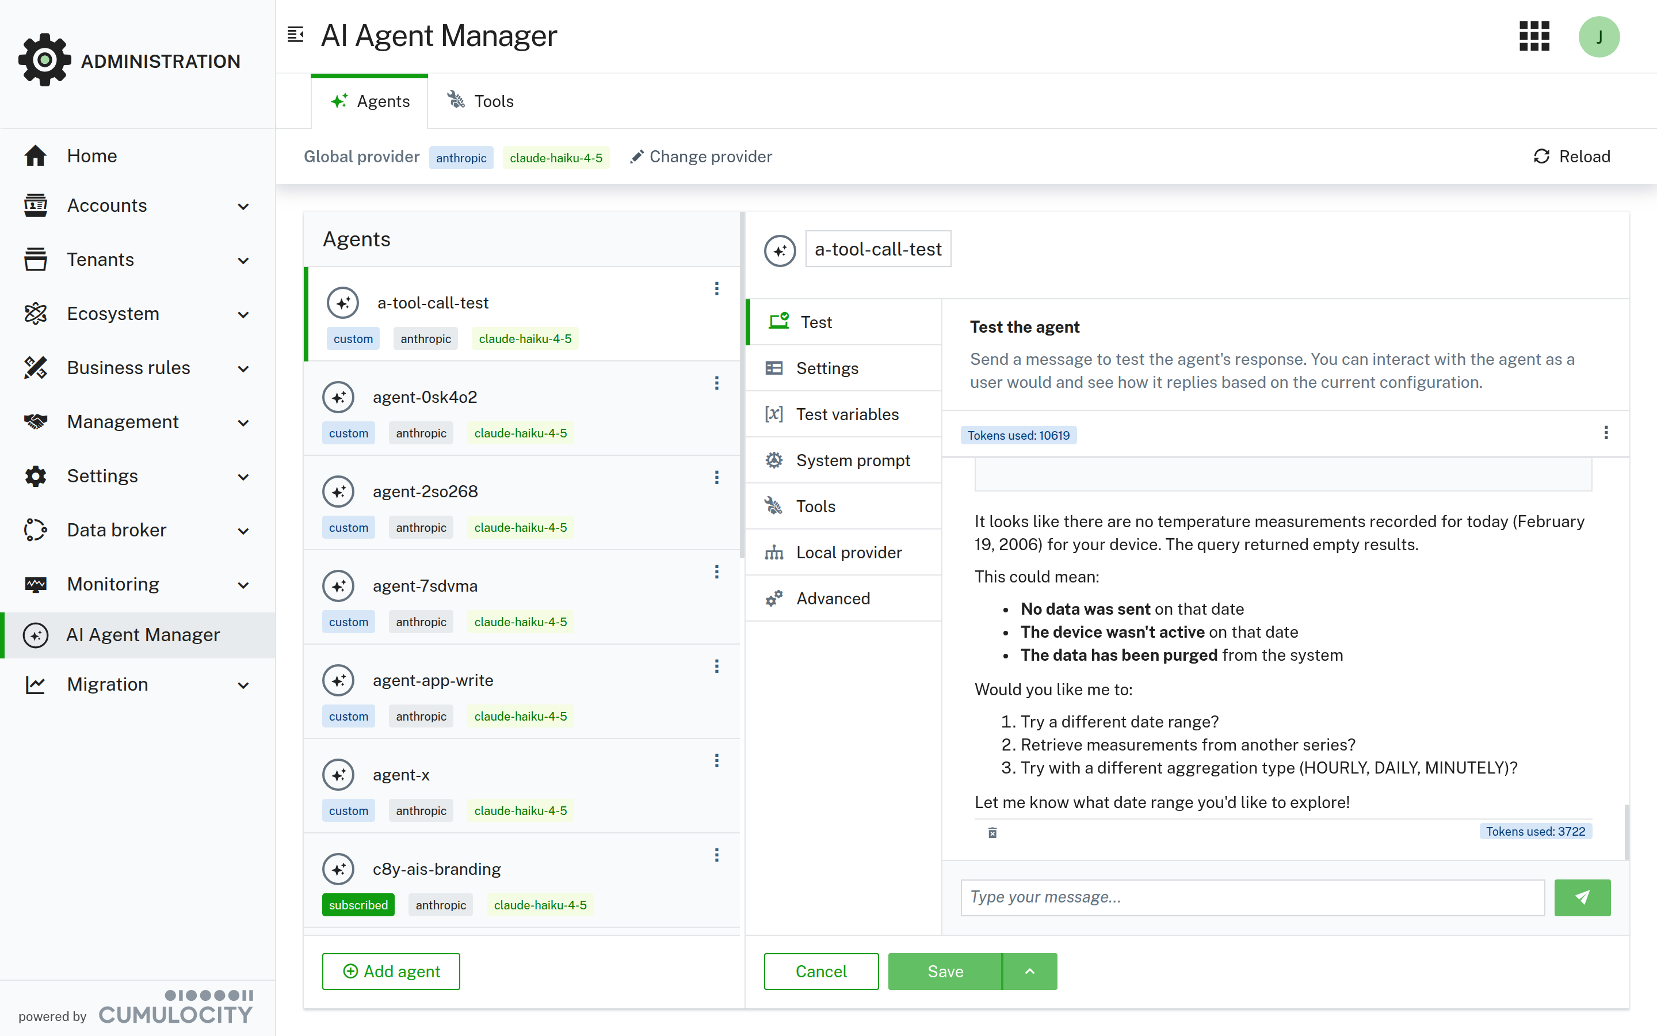Image resolution: width=1657 pixels, height=1036 pixels.
Task: Edit global provider via the pencil icon
Action: [637, 156]
